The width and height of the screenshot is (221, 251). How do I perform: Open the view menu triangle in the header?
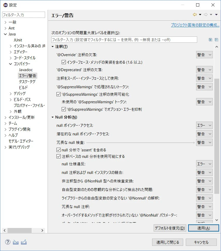(x=216, y=14)
